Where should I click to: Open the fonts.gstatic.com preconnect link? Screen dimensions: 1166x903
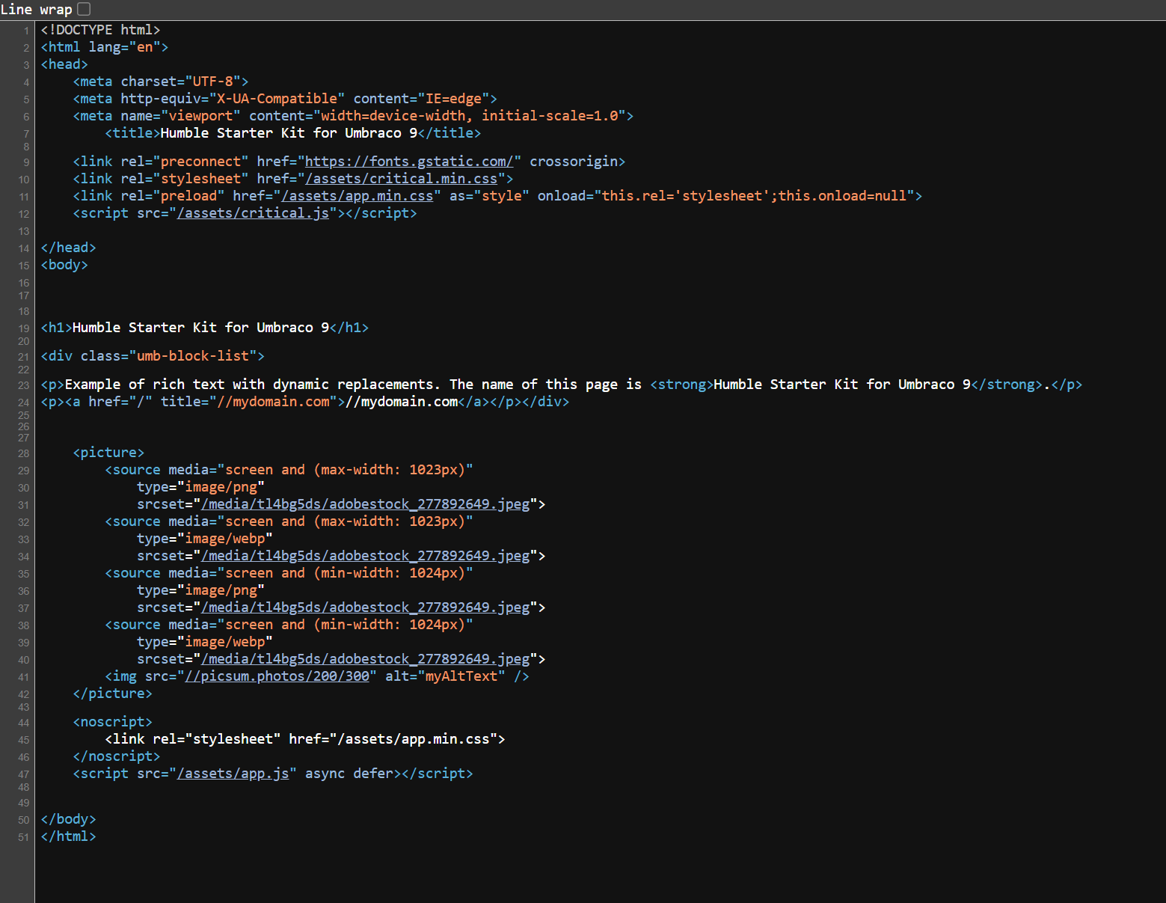coord(409,161)
